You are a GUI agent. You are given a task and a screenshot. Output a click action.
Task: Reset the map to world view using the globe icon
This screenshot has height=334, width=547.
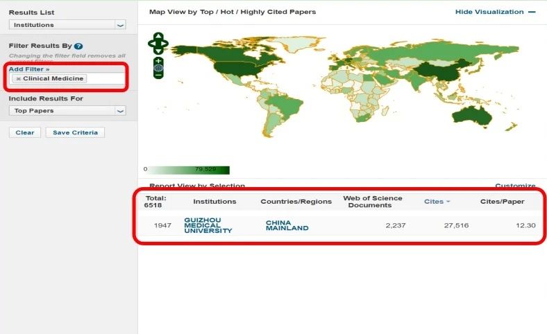point(158,68)
